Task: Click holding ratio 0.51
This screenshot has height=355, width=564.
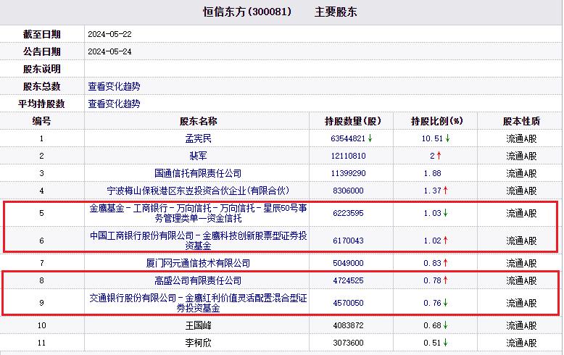Action: (x=432, y=343)
